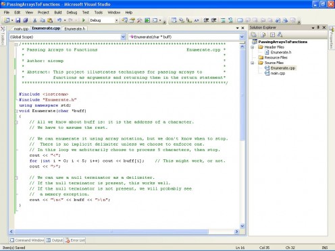The image size is (335, 251).
Task: Open the Help menu
Action: tap(129, 12)
